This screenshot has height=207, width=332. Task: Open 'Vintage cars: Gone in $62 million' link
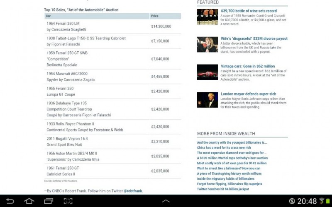248,66
